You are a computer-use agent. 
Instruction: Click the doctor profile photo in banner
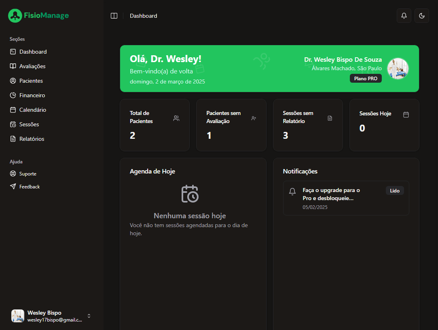tap(398, 69)
